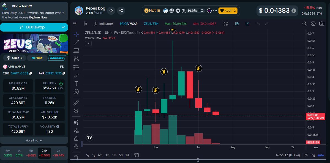Viewport: 330px width, 163px height.
Task: Open chart settings hexagon icon
Action: (x=313, y=24)
